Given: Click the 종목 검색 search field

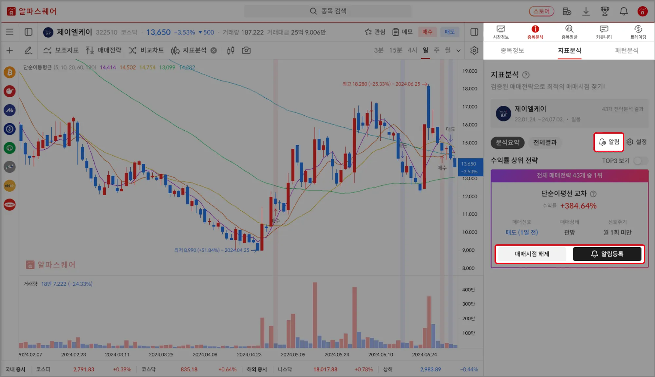Looking at the screenshot, I should click(x=328, y=11).
